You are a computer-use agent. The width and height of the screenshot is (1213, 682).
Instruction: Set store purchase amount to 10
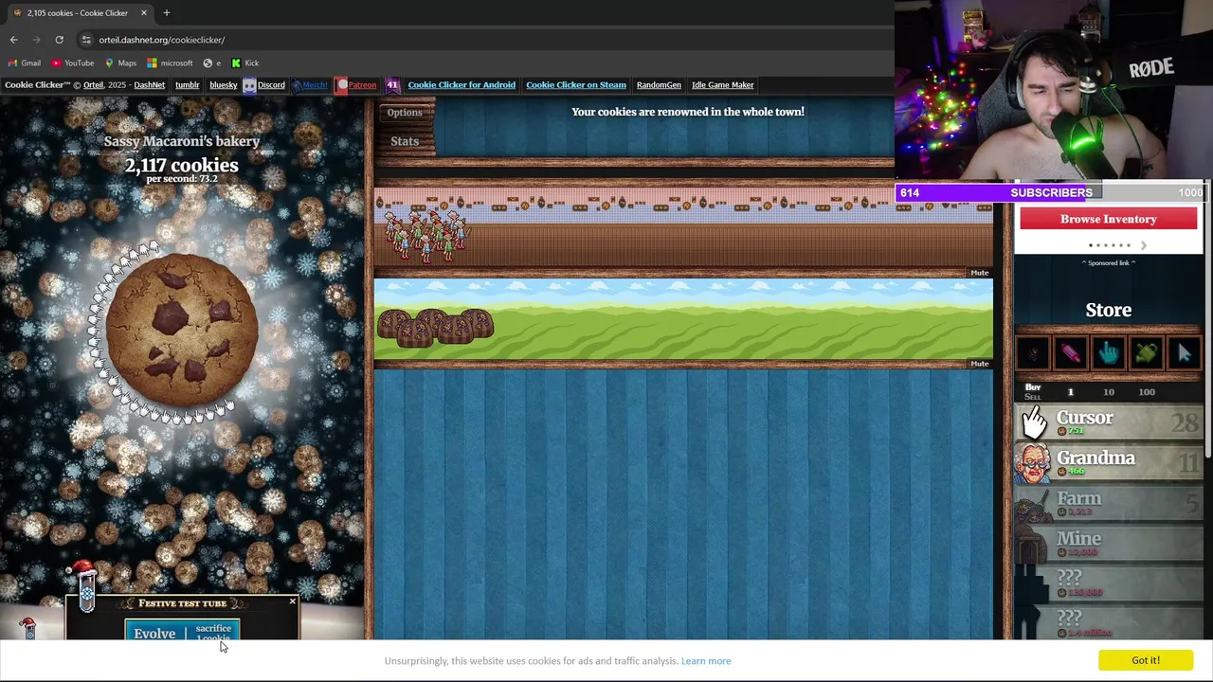[1108, 392]
